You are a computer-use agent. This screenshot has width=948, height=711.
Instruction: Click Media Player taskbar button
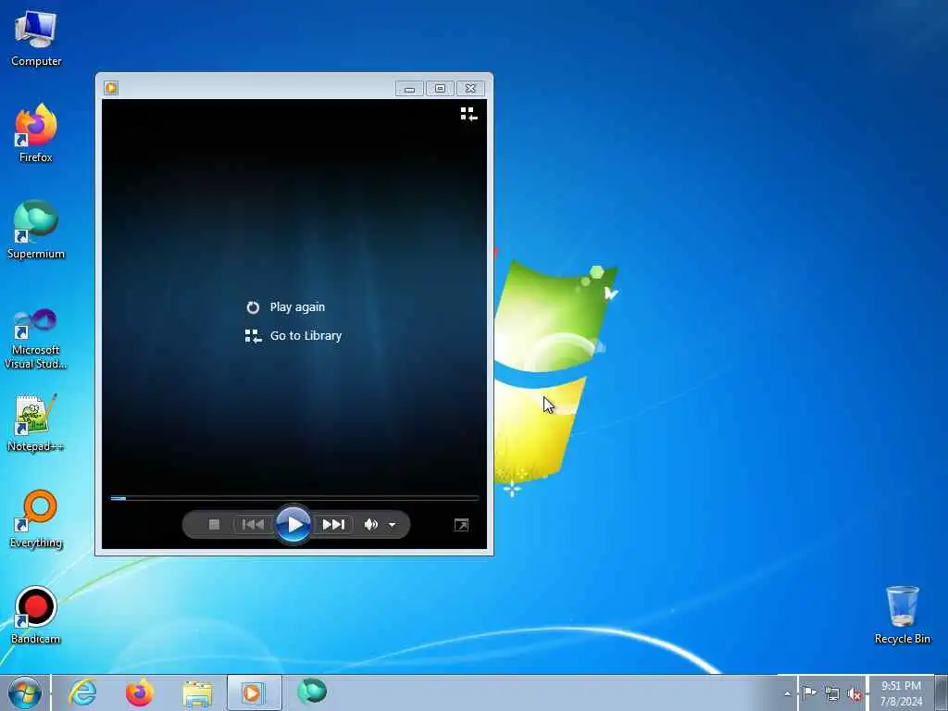(255, 692)
